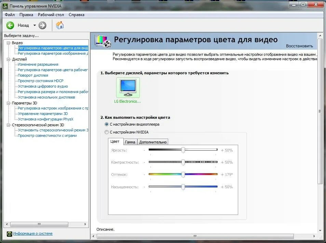Switch to the Дополнительно tab

153,142
